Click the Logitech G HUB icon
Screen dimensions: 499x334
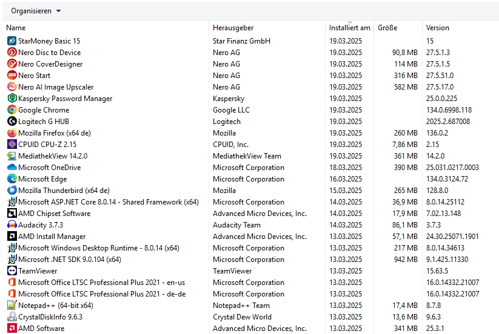pos(12,122)
